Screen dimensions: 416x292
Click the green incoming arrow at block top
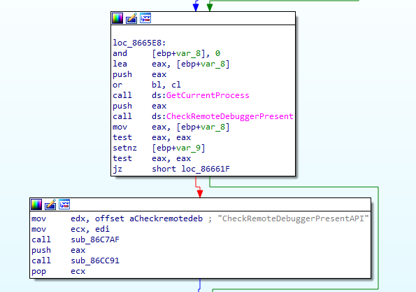point(210,8)
